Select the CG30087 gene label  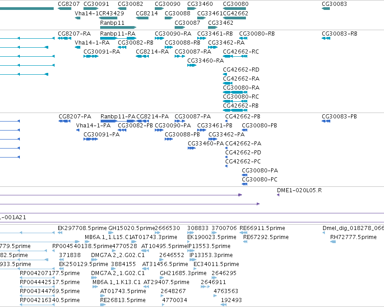[187, 23]
